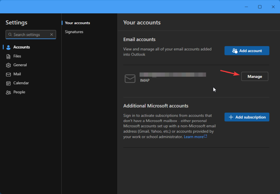Screen dimensions: 280x194
Task: Clear the search settings field
Action: coord(52,34)
